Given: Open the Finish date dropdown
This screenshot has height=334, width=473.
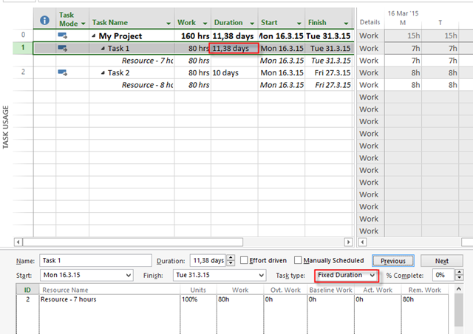Looking at the screenshot, I should pos(259,275).
